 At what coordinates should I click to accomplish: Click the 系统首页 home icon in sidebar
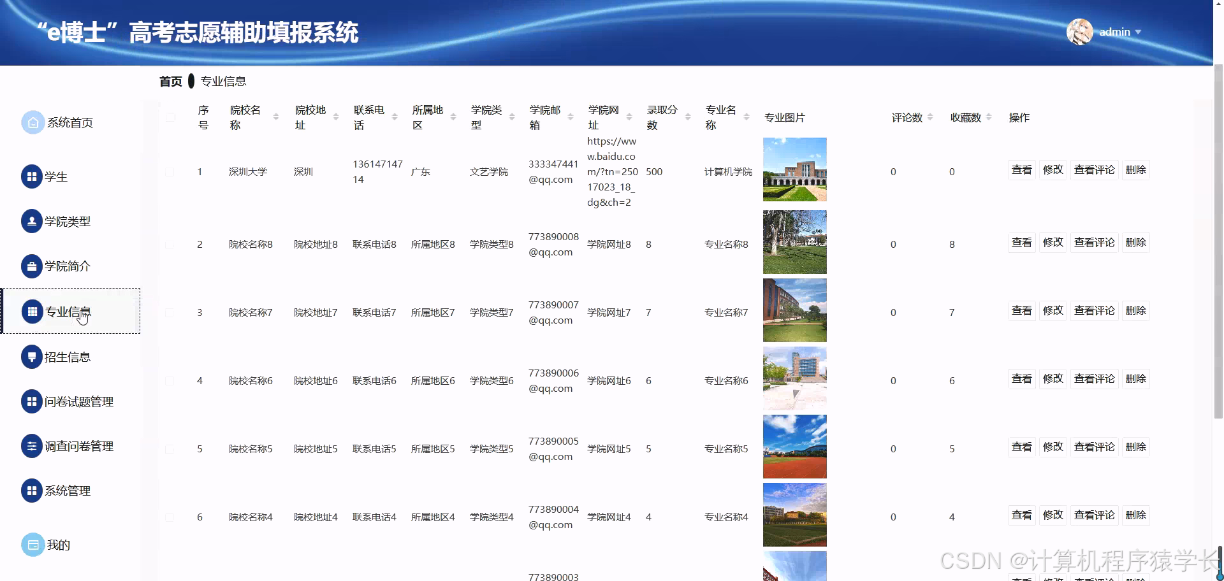pos(33,123)
